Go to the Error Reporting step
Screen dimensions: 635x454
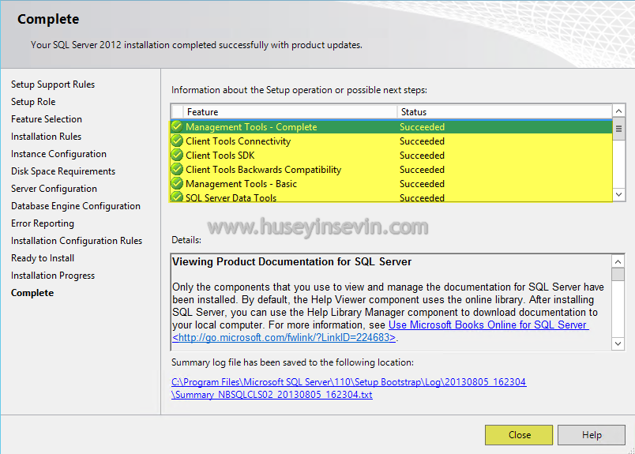pyautogui.click(x=43, y=223)
